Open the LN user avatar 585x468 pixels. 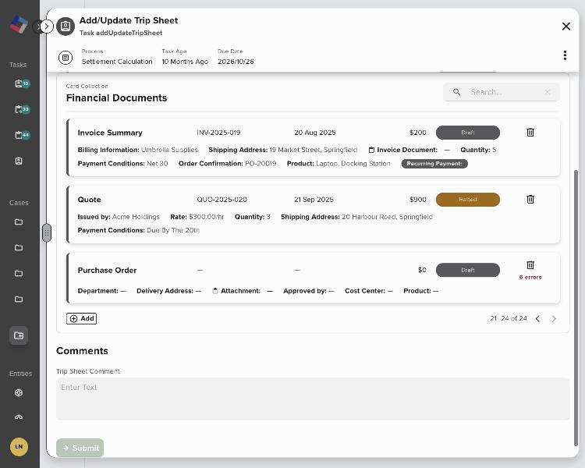19,447
